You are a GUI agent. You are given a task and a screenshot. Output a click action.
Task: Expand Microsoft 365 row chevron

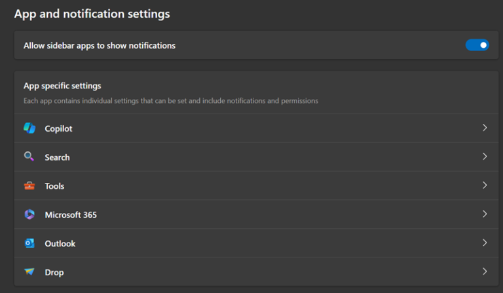pyautogui.click(x=485, y=214)
